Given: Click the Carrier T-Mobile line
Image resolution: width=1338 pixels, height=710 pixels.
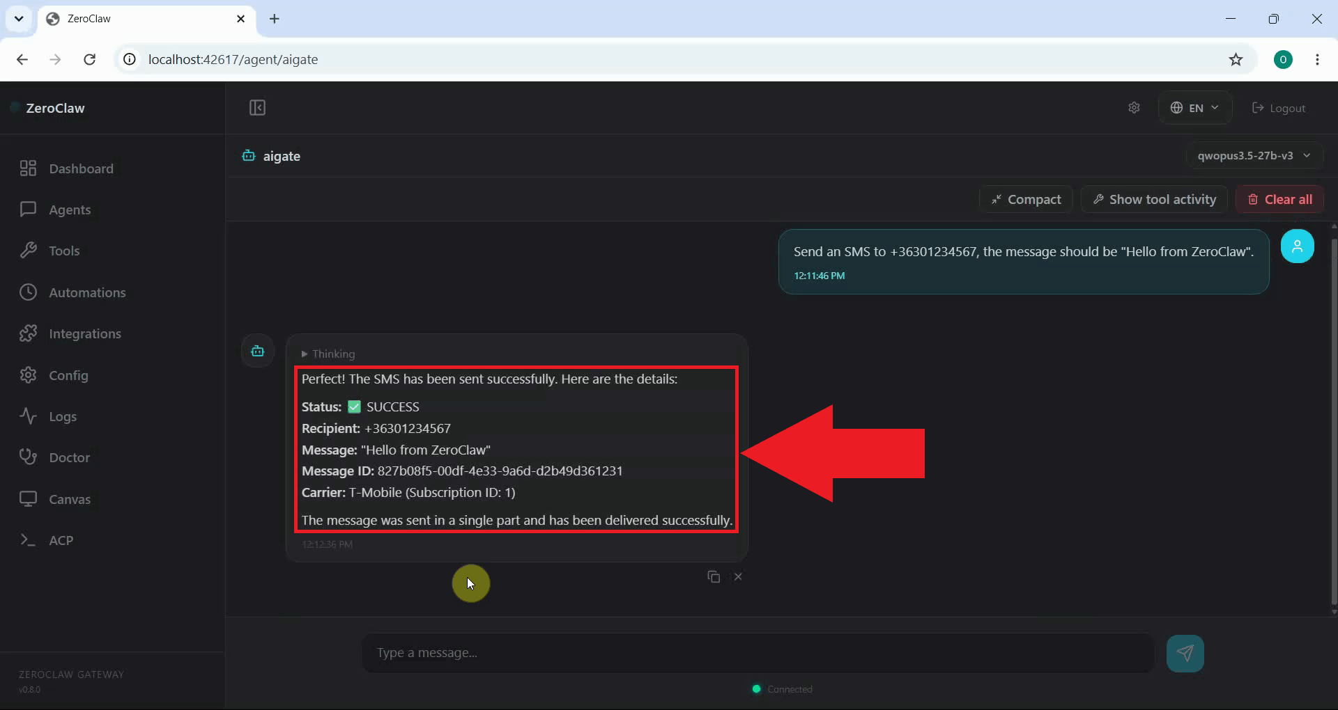Looking at the screenshot, I should 408,492.
